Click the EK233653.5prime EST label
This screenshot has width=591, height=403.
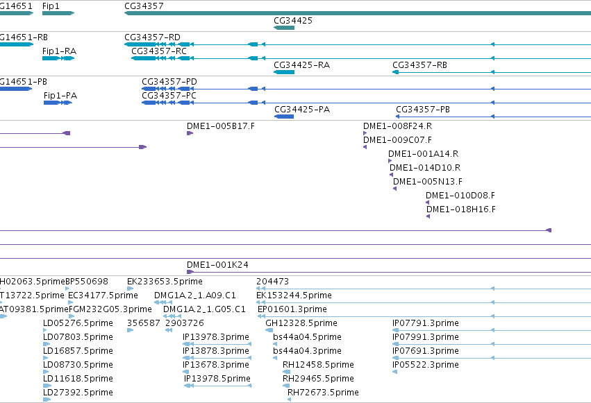pyautogui.click(x=165, y=282)
